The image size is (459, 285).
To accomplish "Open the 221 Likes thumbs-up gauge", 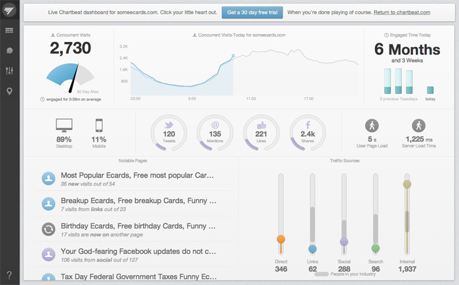I will point(261,132).
